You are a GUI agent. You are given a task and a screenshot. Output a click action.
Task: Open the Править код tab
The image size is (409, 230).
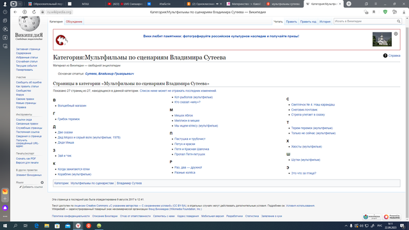point(308,22)
